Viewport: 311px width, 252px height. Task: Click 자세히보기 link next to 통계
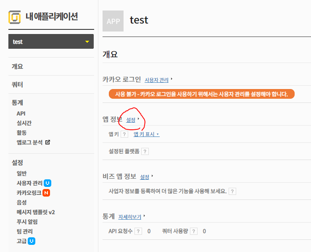tap(130, 217)
